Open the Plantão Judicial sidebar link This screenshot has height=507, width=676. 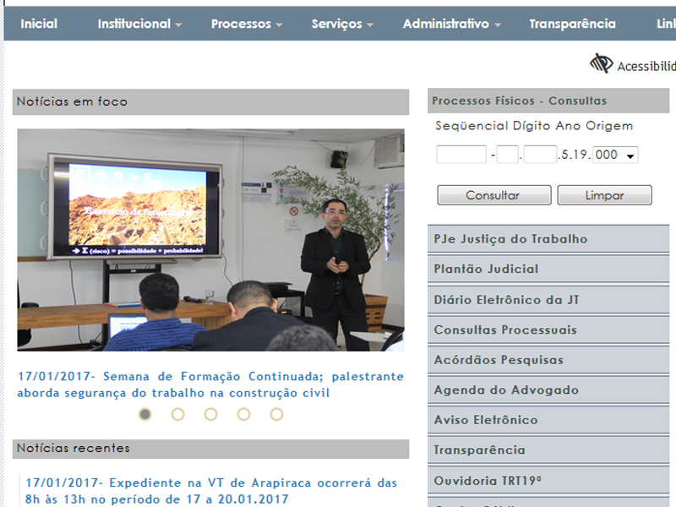tap(548, 269)
